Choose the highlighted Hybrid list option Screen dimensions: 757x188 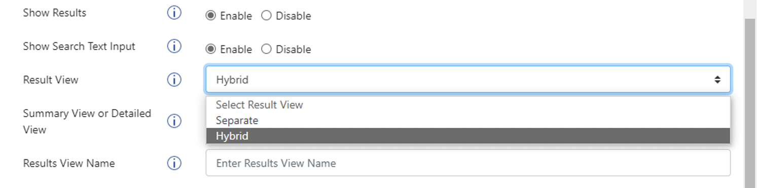(x=468, y=136)
